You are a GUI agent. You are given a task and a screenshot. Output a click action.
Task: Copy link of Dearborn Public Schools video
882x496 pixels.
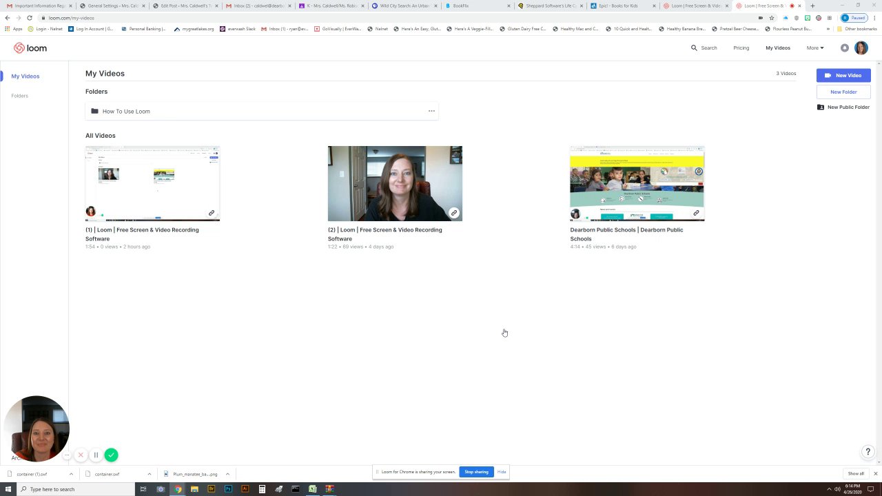point(696,213)
